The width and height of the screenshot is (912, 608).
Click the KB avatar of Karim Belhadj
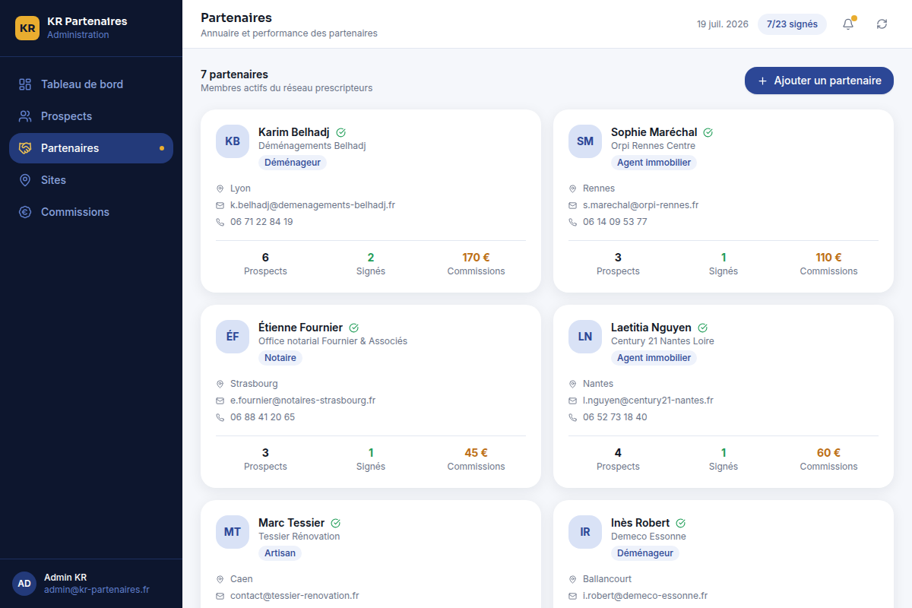coord(233,141)
